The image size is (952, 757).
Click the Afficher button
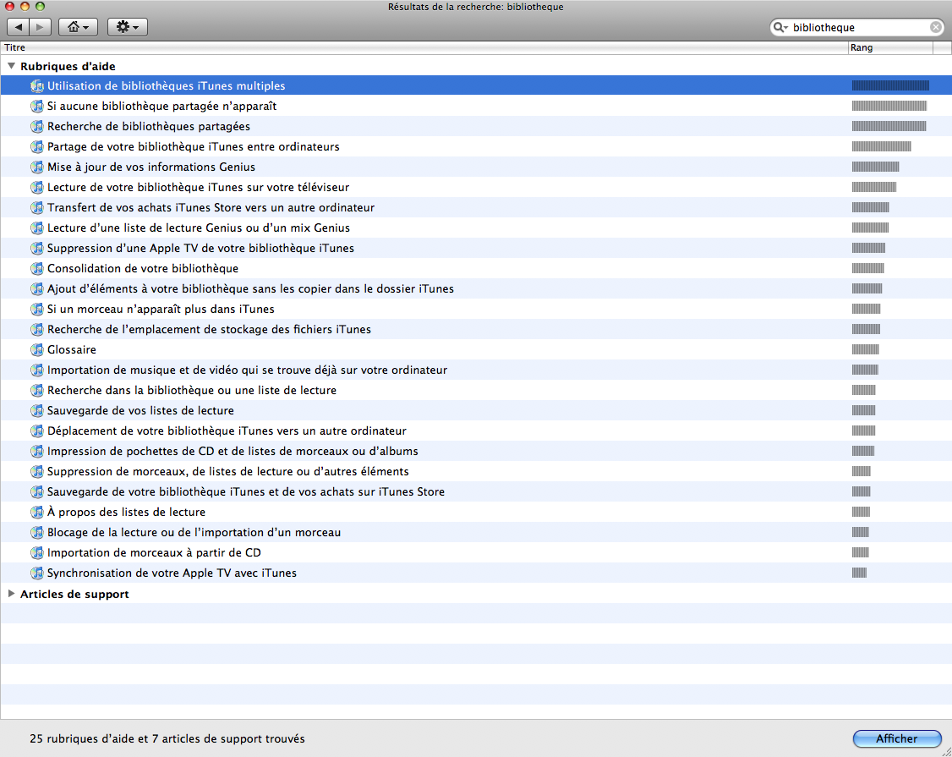[x=897, y=738]
